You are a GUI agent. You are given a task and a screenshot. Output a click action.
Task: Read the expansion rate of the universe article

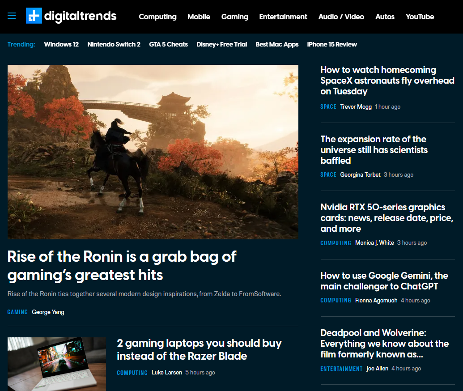(x=374, y=150)
